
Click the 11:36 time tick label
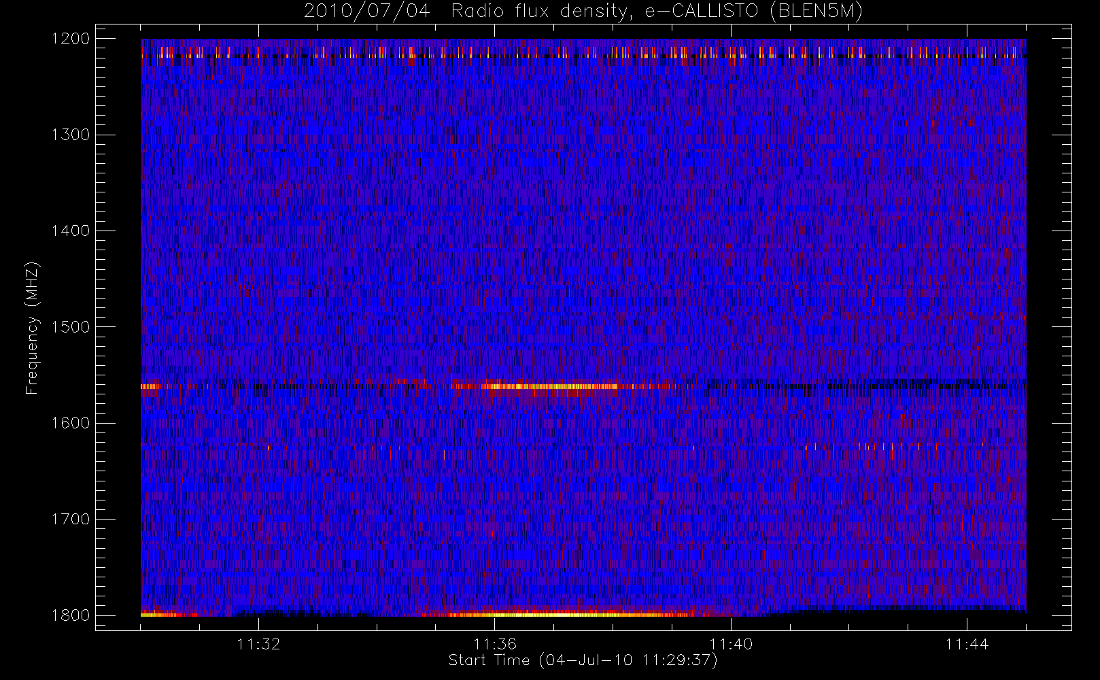495,644
